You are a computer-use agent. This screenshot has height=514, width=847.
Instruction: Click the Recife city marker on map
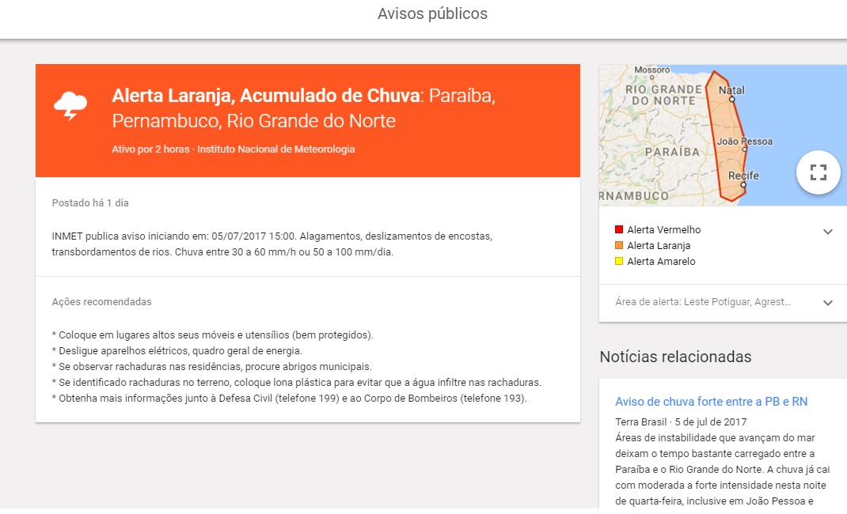click(743, 185)
